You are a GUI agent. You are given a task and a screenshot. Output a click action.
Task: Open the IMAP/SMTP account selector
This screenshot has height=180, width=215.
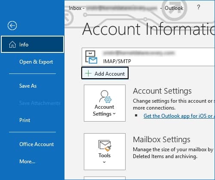click(x=148, y=57)
